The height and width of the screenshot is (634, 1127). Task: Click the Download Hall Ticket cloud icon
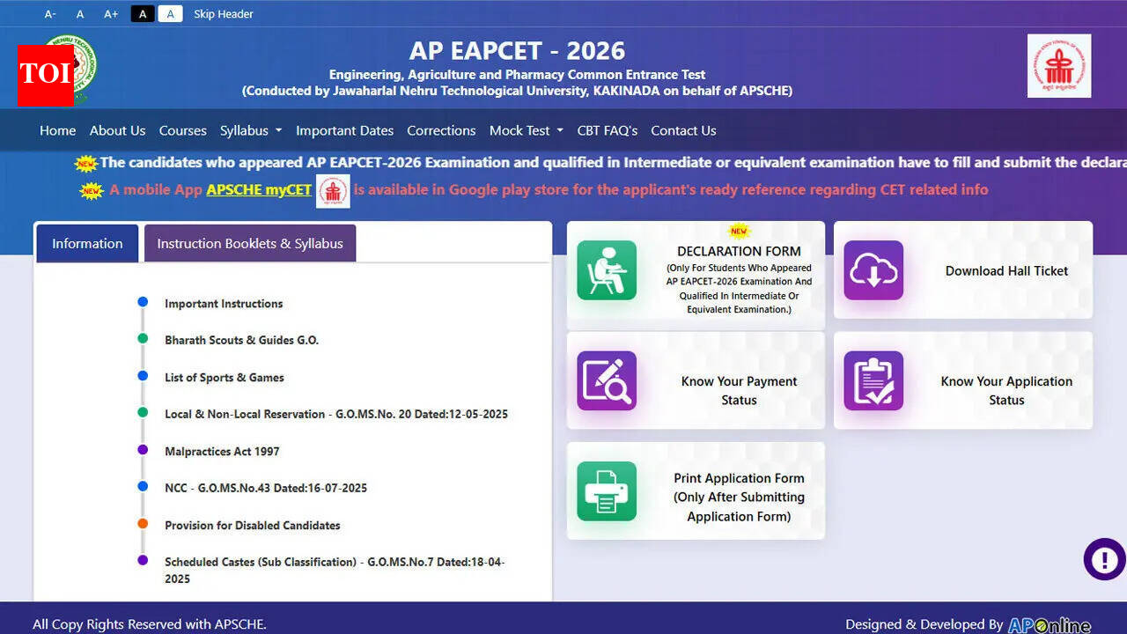873,270
